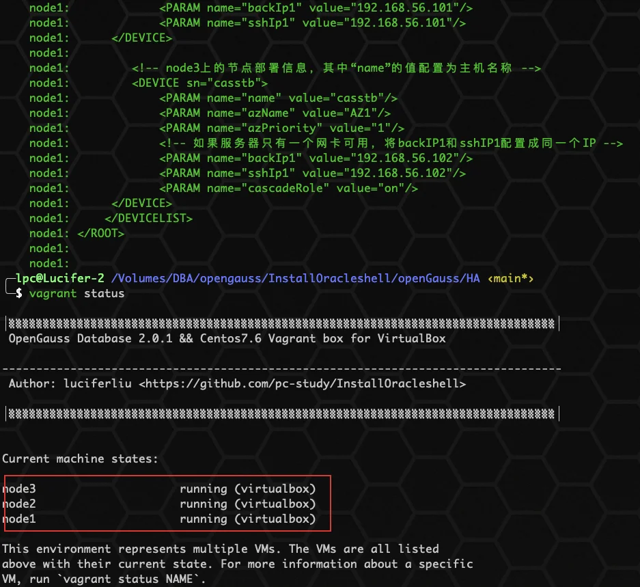
Task: Select the node1 running status line
Action: click(159, 519)
